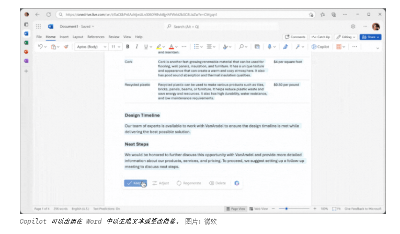
Task: Apply bulleted list formatting
Action: click(x=196, y=46)
